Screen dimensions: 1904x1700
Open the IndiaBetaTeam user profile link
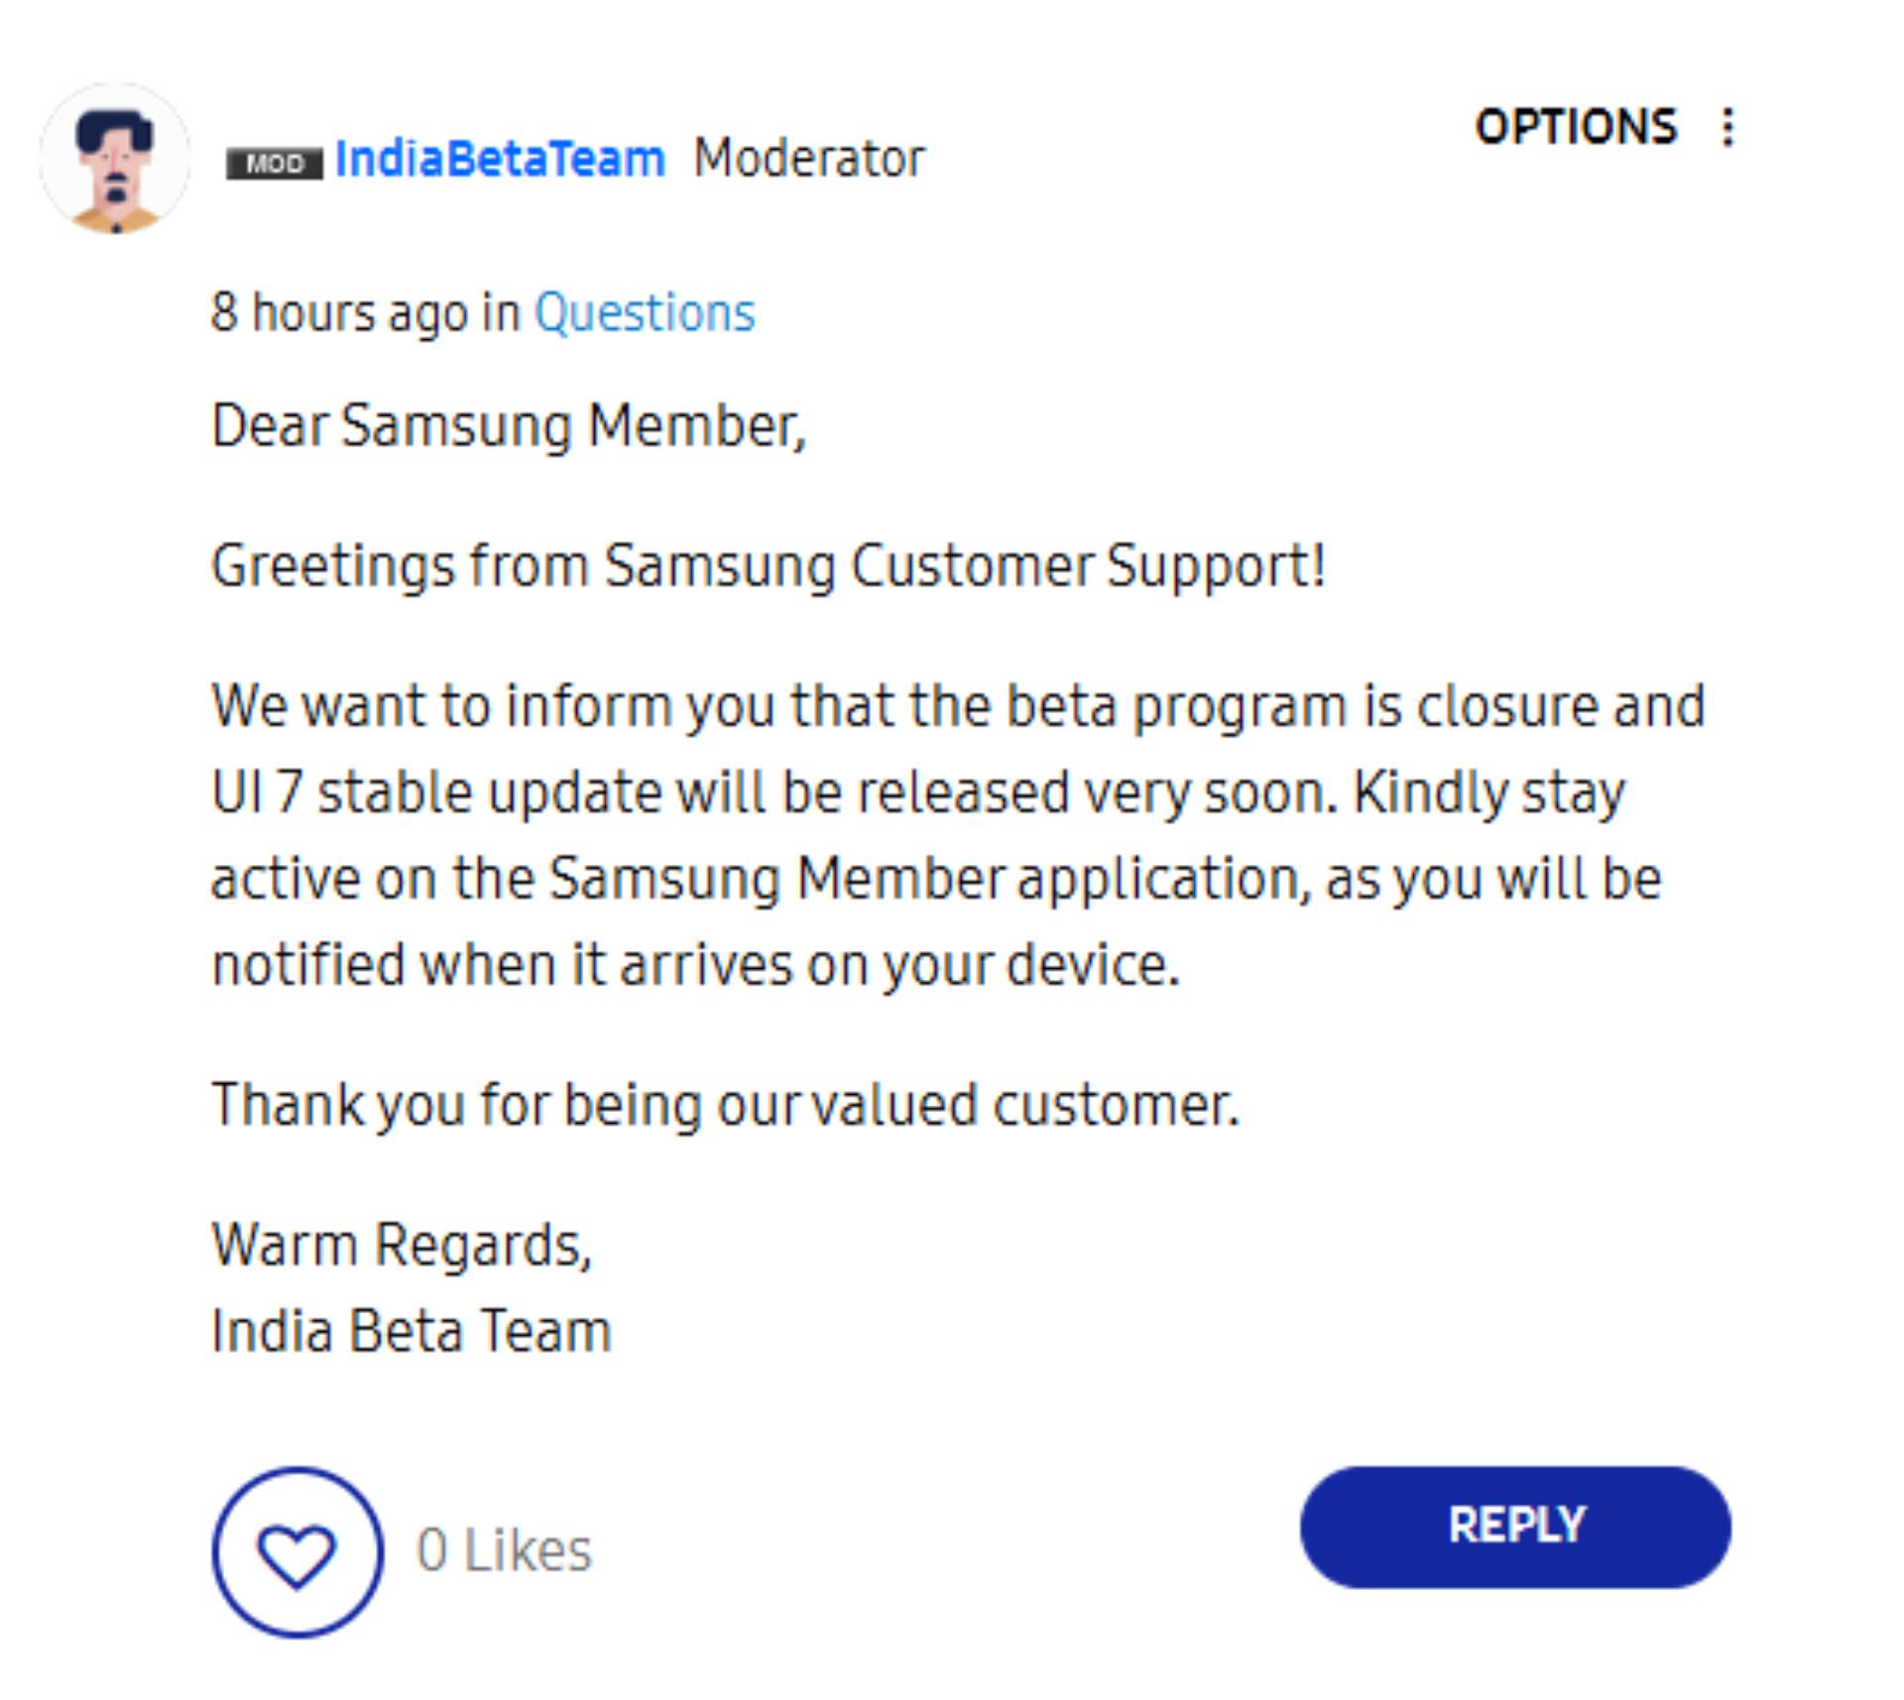(500, 159)
